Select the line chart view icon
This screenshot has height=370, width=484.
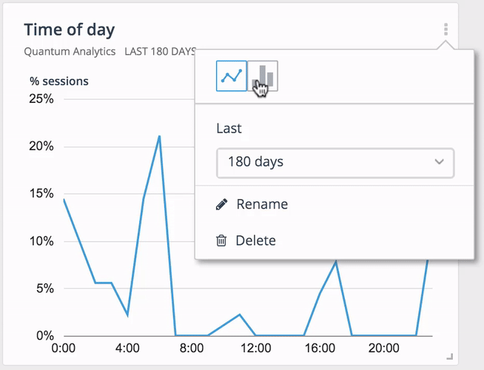point(232,76)
